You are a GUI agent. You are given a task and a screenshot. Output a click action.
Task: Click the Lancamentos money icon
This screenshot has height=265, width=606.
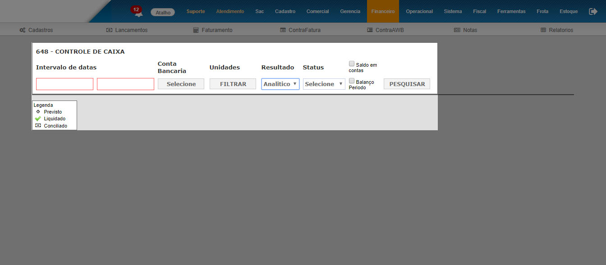coord(109,30)
